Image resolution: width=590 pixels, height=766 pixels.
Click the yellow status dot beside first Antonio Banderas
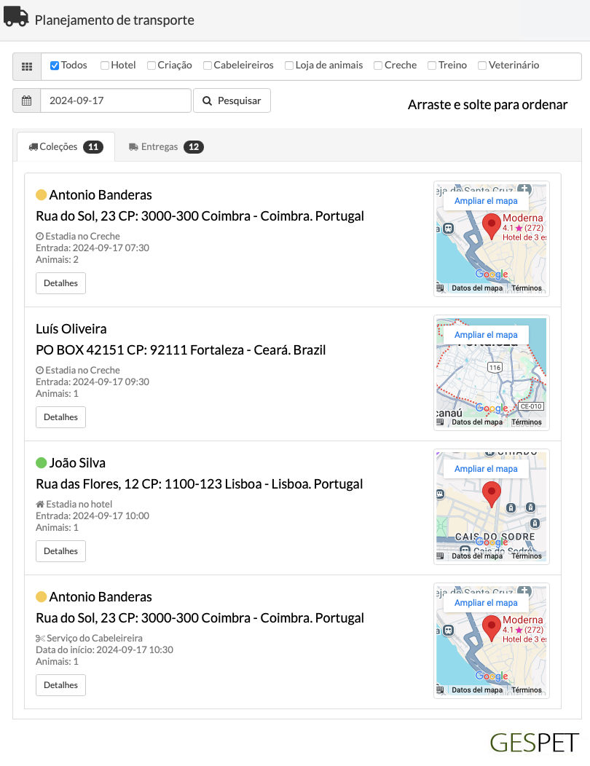click(41, 195)
